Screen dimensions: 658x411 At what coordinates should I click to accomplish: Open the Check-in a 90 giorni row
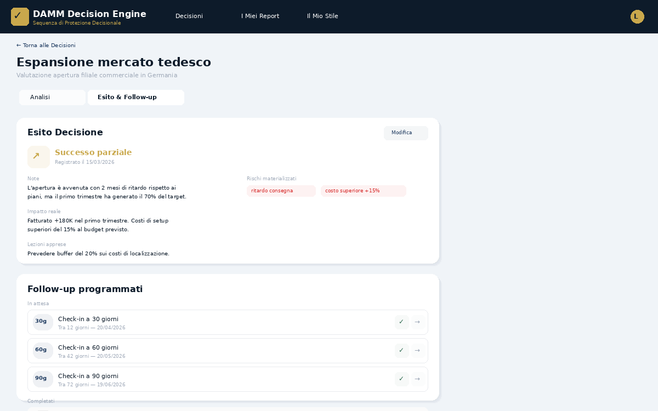pos(228,379)
